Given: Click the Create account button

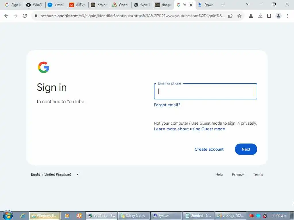Looking at the screenshot, I should point(209,149).
